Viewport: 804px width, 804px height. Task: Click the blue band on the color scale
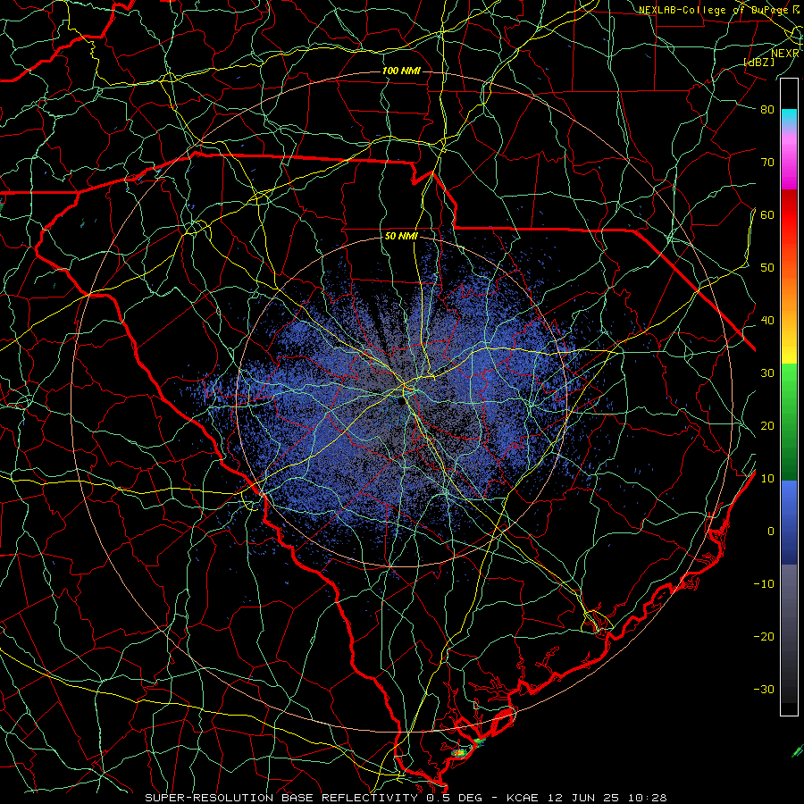pyautogui.click(x=789, y=522)
